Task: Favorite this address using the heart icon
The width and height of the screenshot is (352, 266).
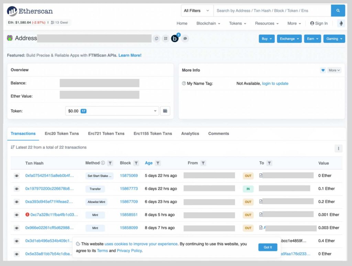Action: coord(323,70)
